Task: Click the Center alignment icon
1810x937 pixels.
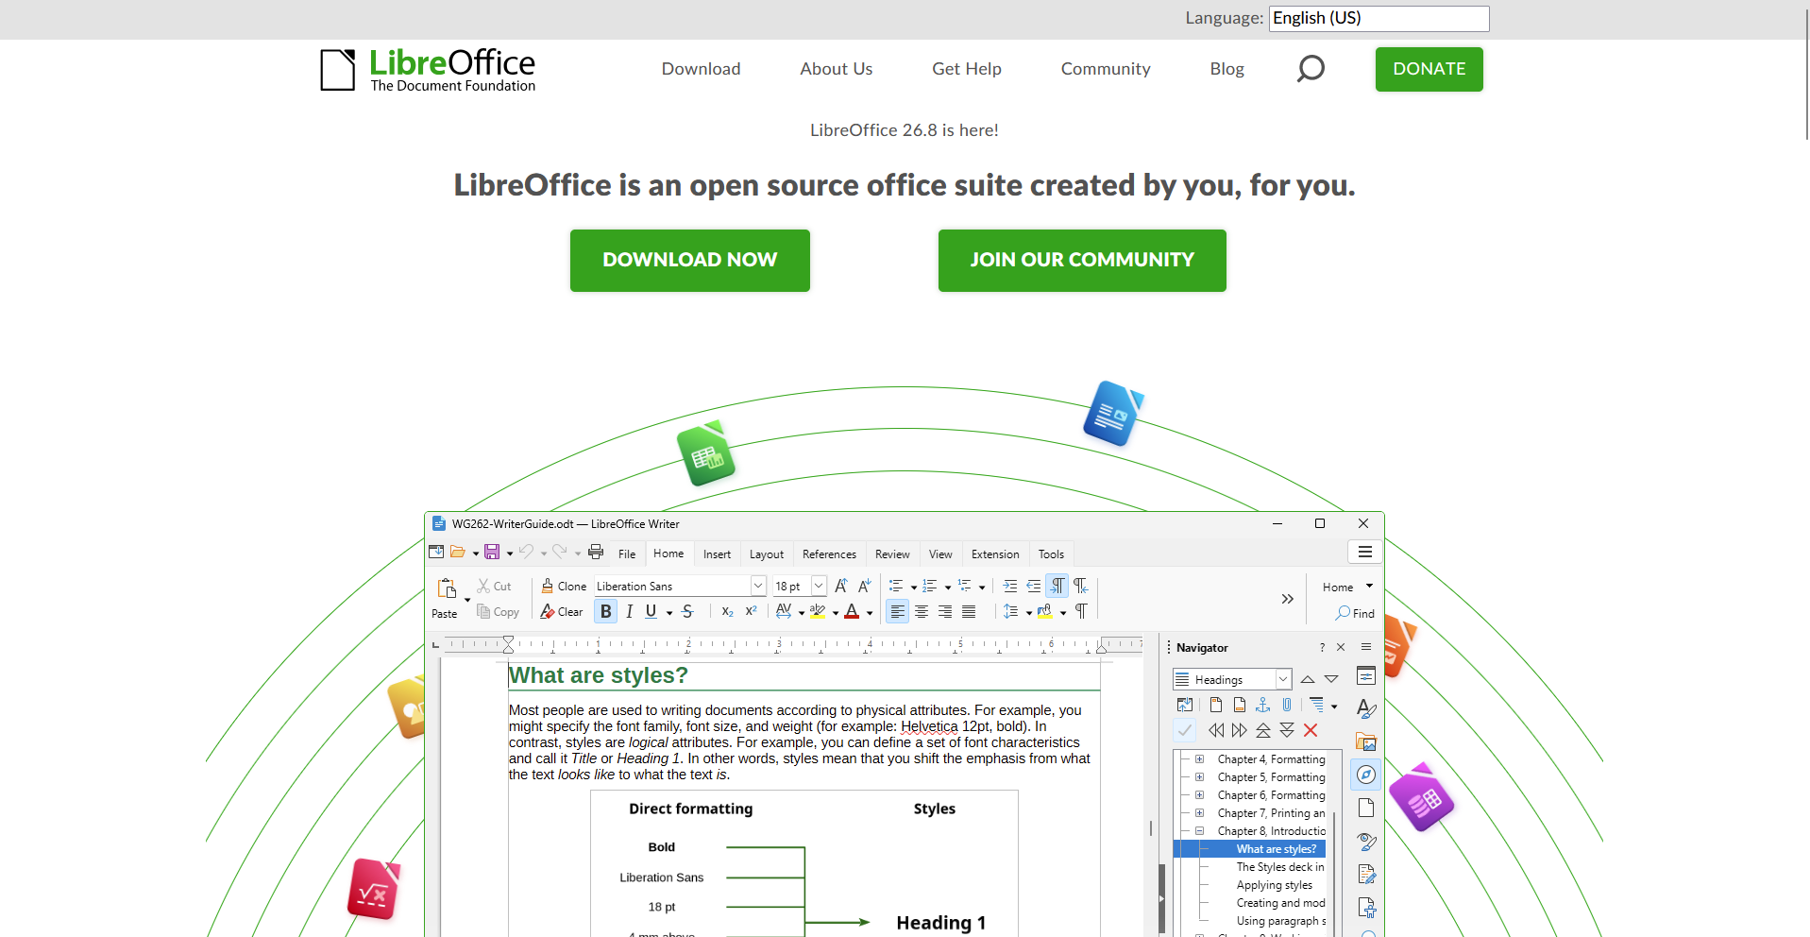Action: coord(922,612)
